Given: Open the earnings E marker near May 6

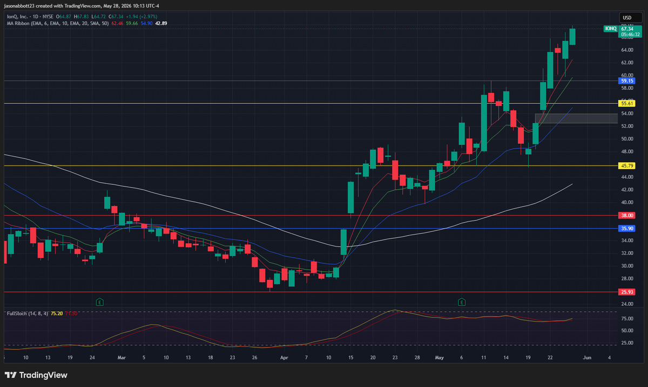Looking at the screenshot, I should [x=462, y=302].
